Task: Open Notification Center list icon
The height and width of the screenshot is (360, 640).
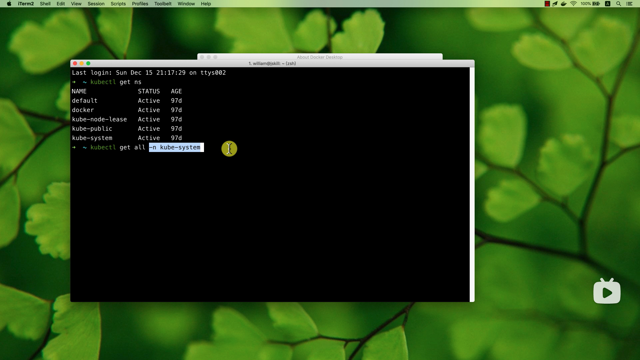Action: [x=629, y=4]
